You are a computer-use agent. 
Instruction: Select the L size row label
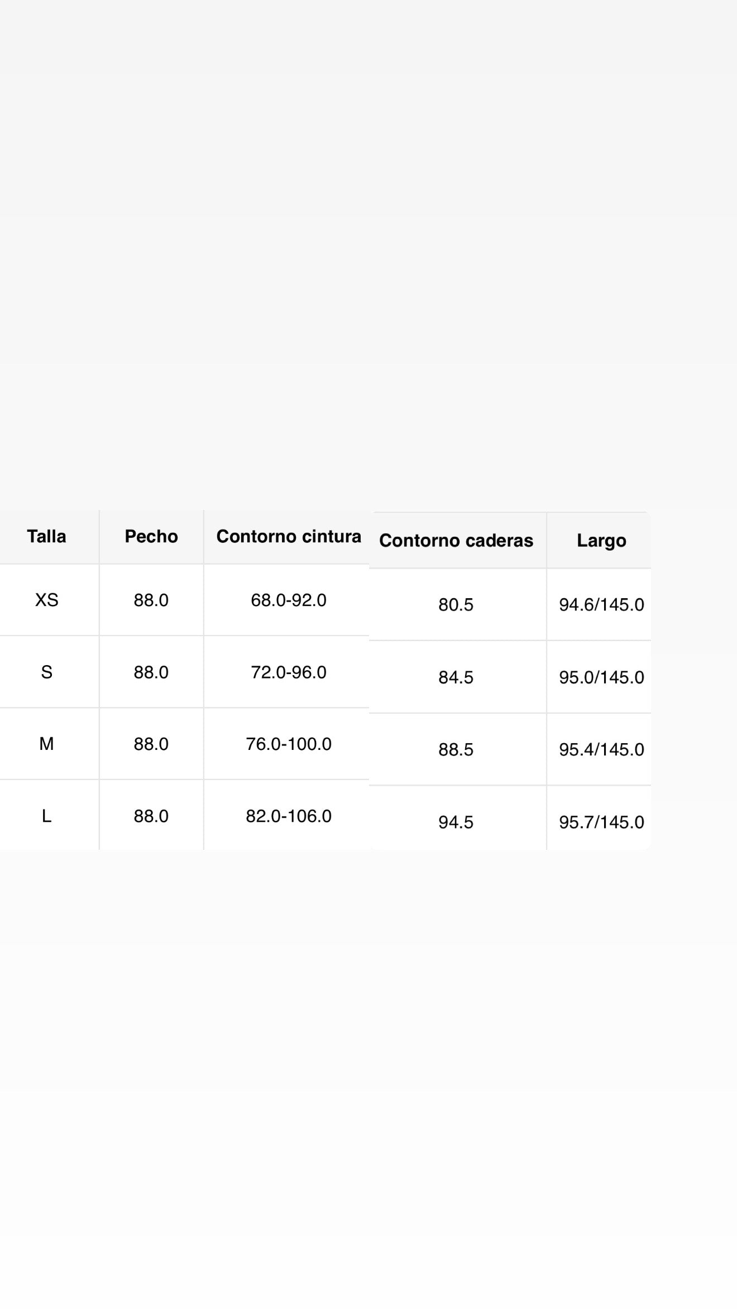pos(46,816)
